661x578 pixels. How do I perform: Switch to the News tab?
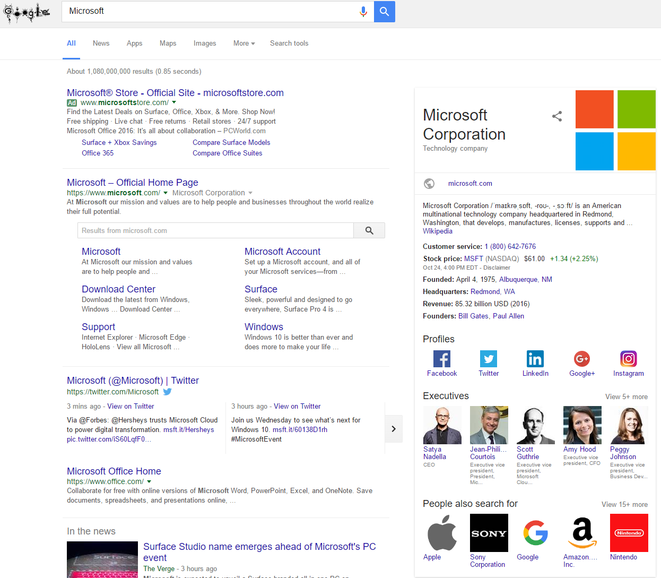click(101, 44)
